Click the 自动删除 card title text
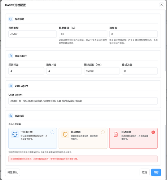167x180 pixels. tap(126, 132)
